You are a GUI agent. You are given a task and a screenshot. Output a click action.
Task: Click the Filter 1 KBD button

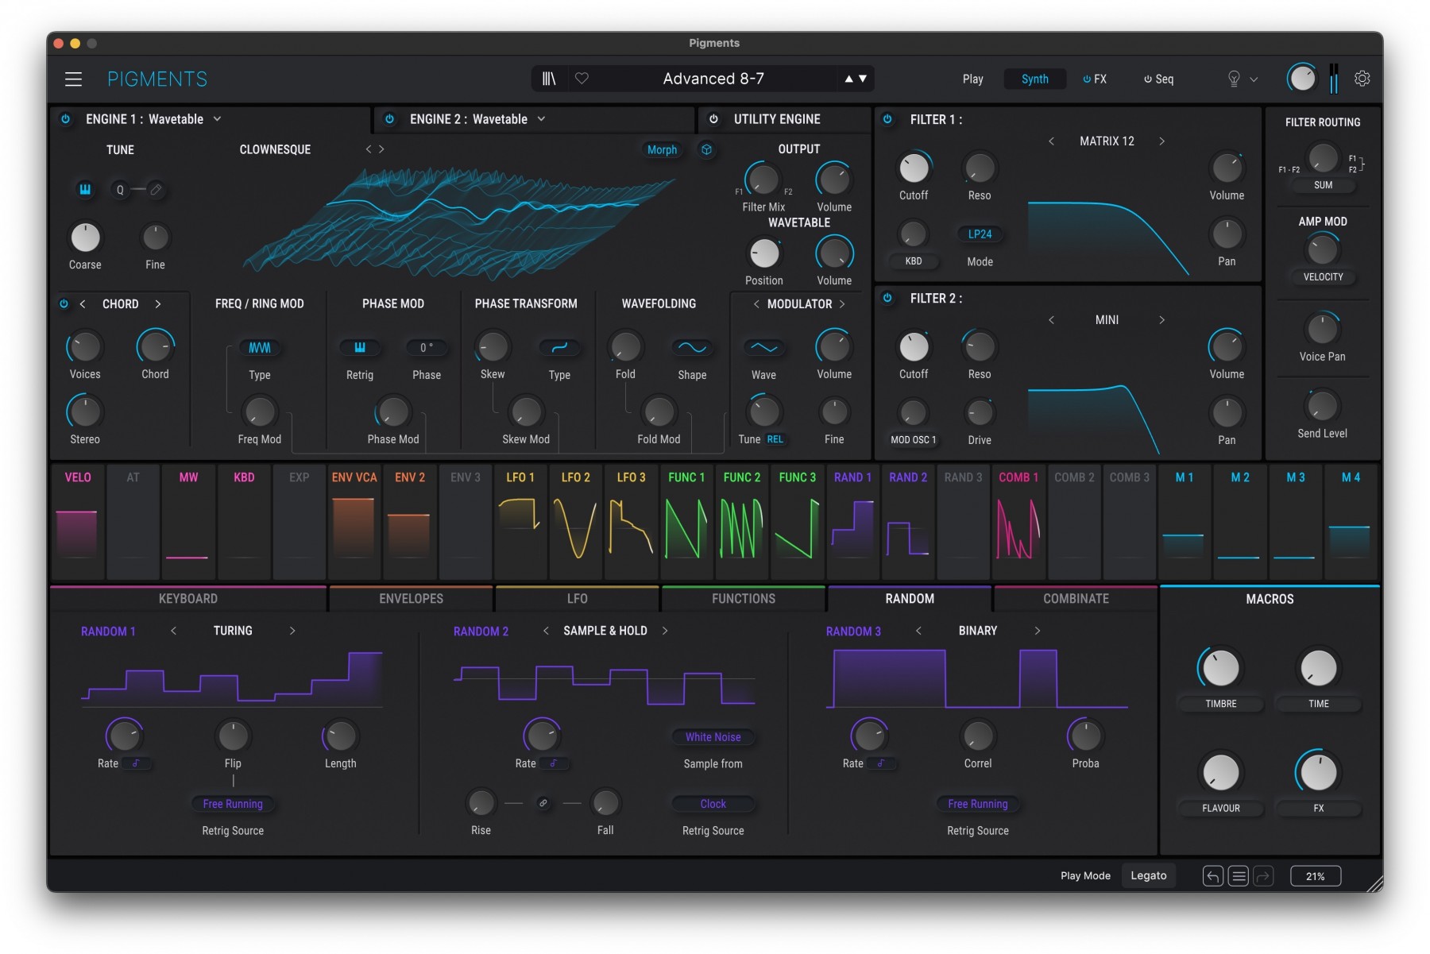pos(914,261)
